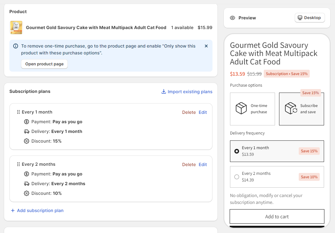Click the 'Save 15%' badge in Every 1 month row
The height and width of the screenshot is (233, 335).
pos(309,151)
